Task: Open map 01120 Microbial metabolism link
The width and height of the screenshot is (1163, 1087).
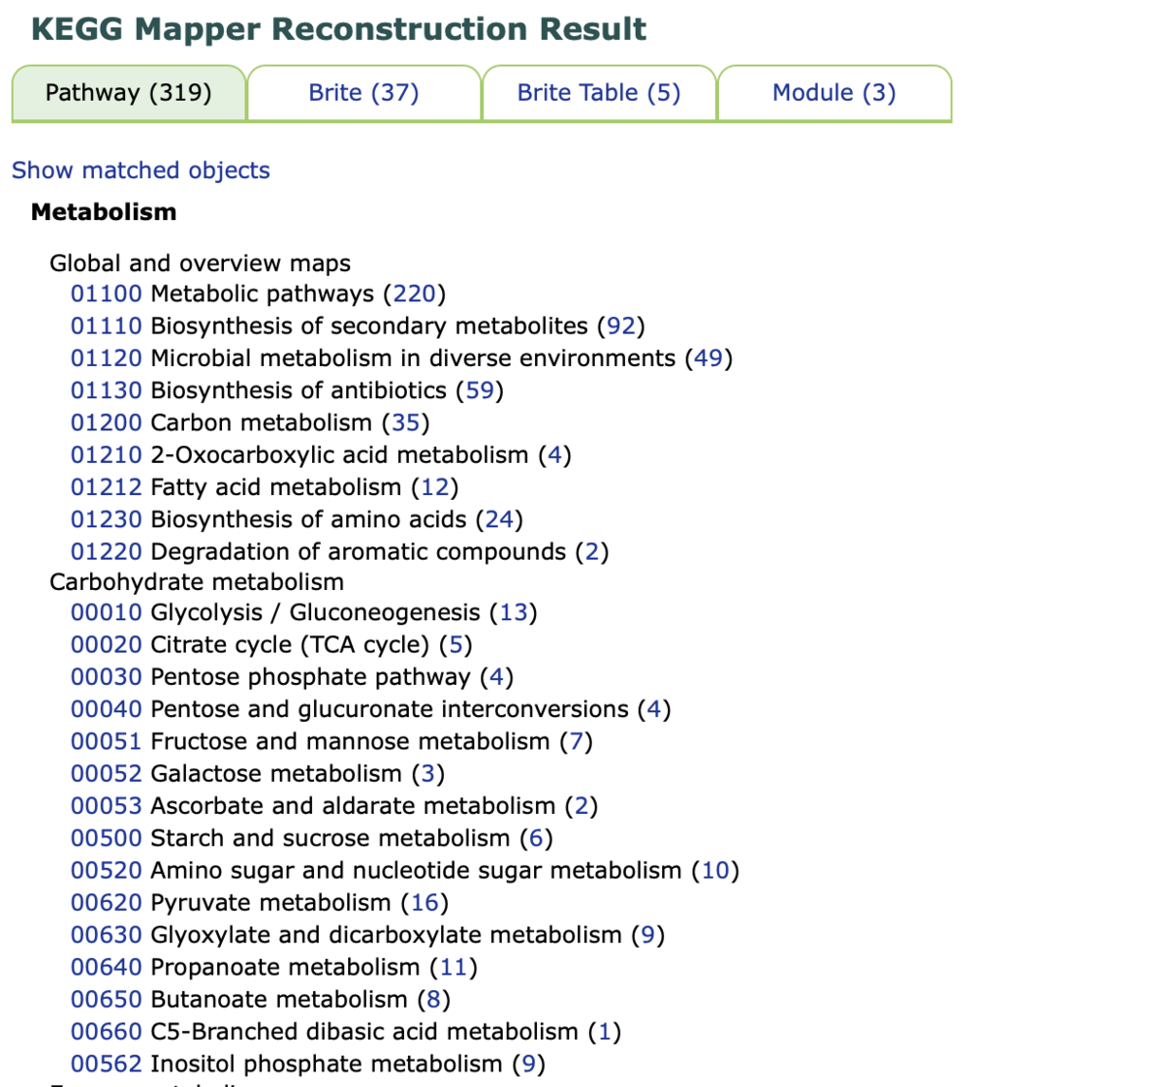Action: pyautogui.click(x=107, y=358)
